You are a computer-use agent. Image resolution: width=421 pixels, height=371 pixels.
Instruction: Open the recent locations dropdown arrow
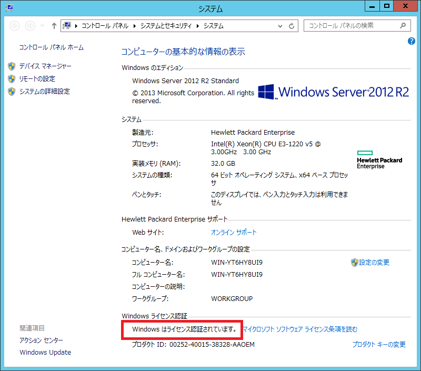pyautogui.click(x=42, y=26)
